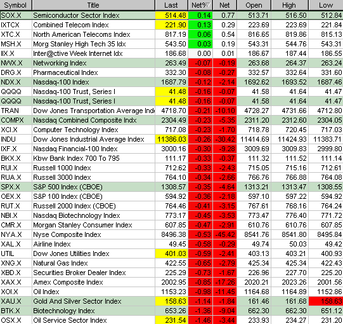Sort by the Last column header
The width and height of the screenshot is (343, 324).
coord(171,5)
